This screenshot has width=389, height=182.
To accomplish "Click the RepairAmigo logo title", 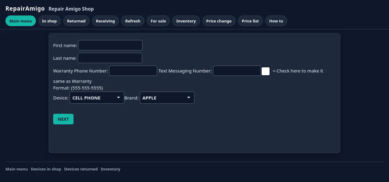I will pos(25,8).
